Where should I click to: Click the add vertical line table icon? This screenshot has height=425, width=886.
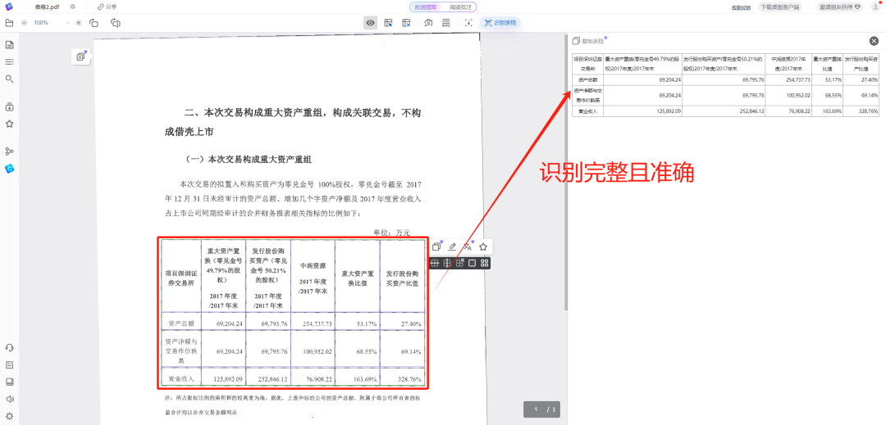click(x=447, y=263)
